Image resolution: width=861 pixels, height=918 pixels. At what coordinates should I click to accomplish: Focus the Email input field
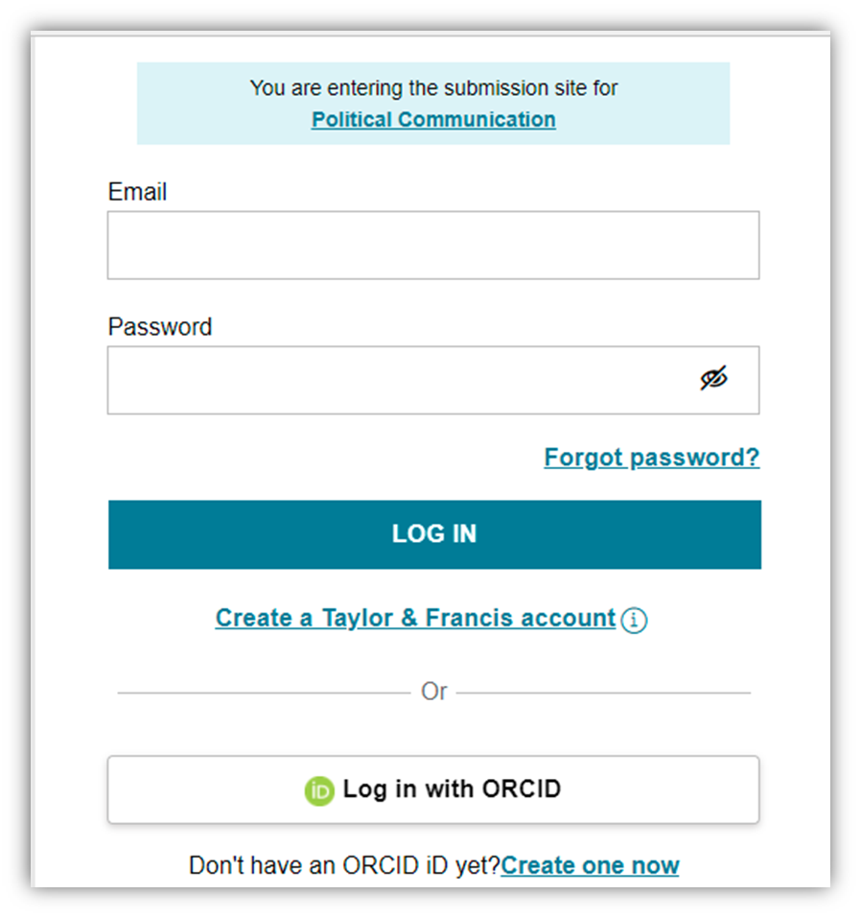click(x=432, y=246)
